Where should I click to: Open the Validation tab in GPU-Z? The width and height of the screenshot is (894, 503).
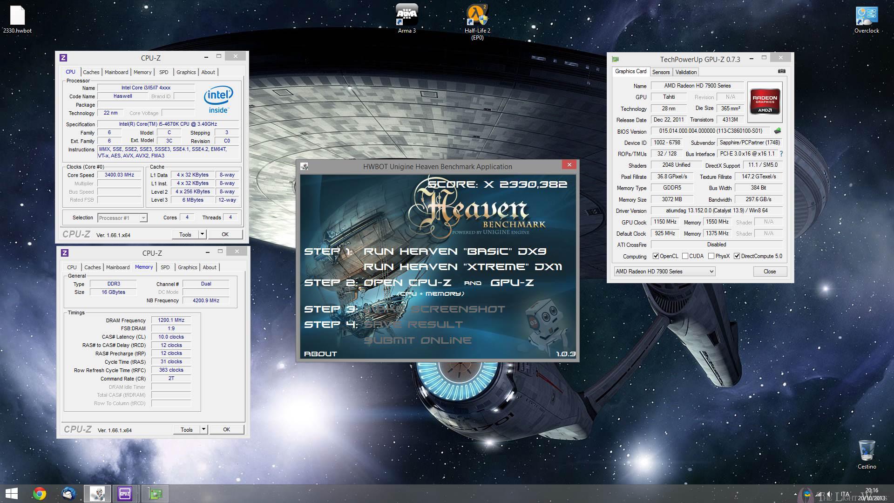(x=686, y=72)
